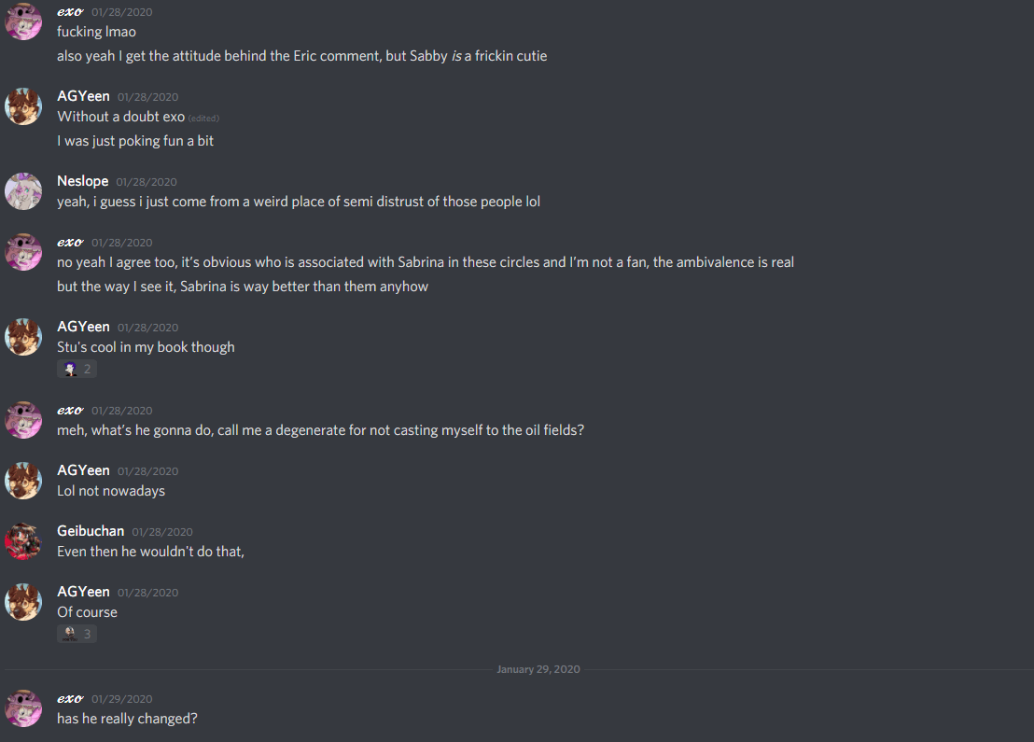
Task: Click Neslope's profile avatar
Action: 23,191
